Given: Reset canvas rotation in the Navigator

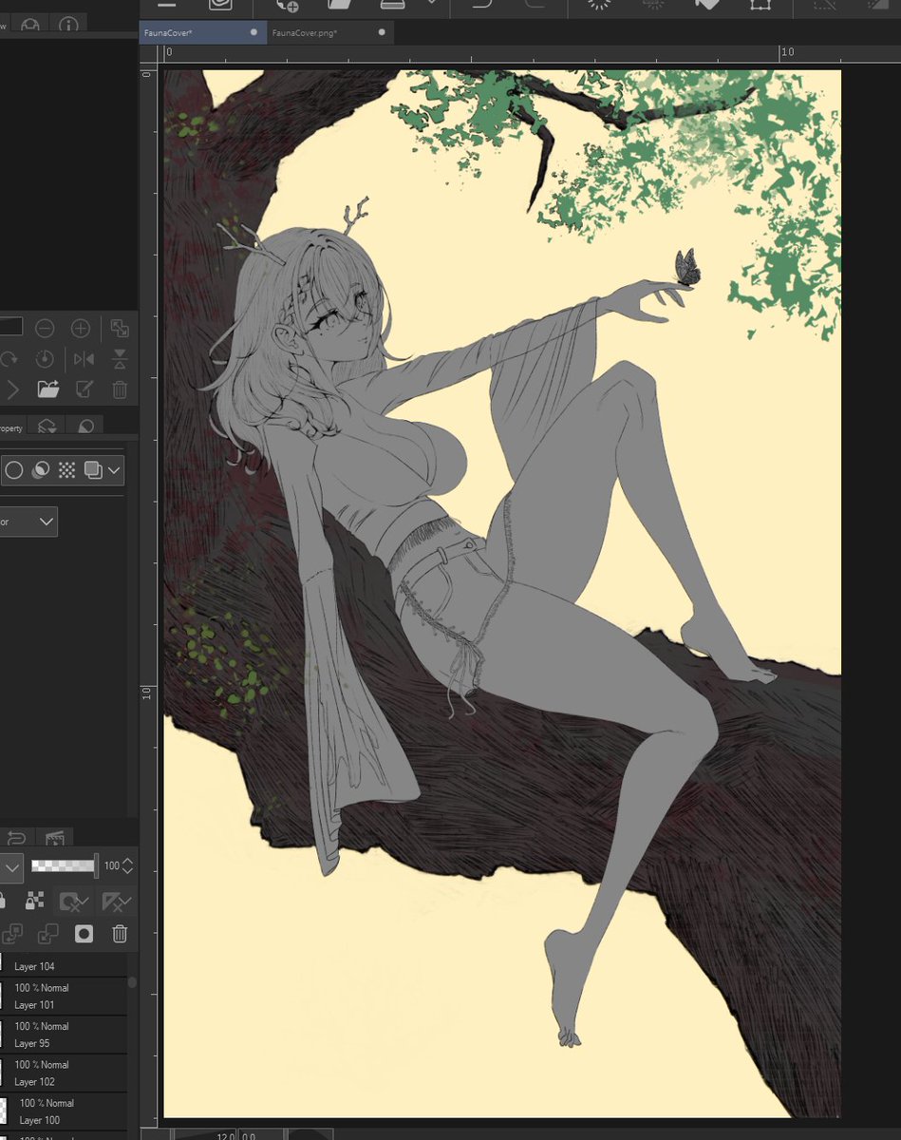Looking at the screenshot, I should coord(44,359).
